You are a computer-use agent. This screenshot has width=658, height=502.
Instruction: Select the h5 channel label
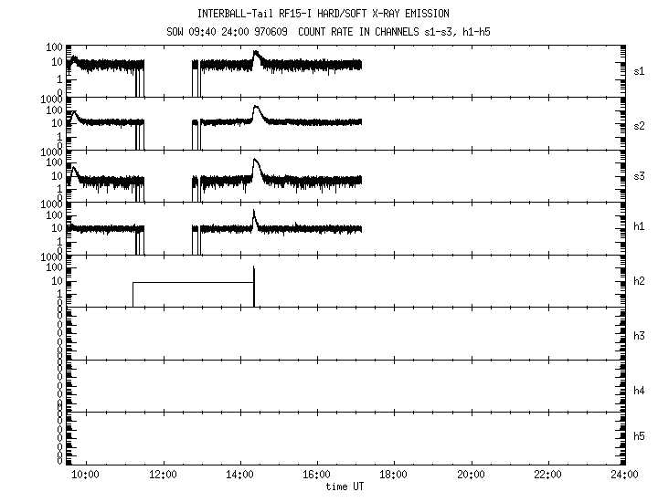pyautogui.click(x=639, y=437)
